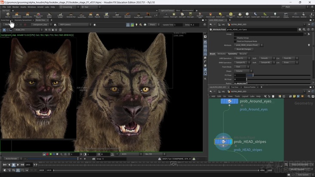Click the Switcher shelf tool

[303, 15]
